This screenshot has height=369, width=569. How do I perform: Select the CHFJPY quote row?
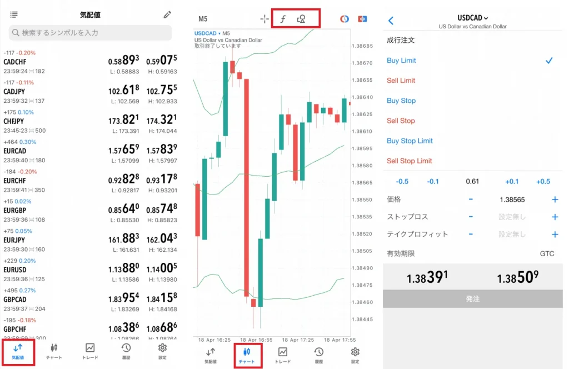pyautogui.click(x=91, y=122)
